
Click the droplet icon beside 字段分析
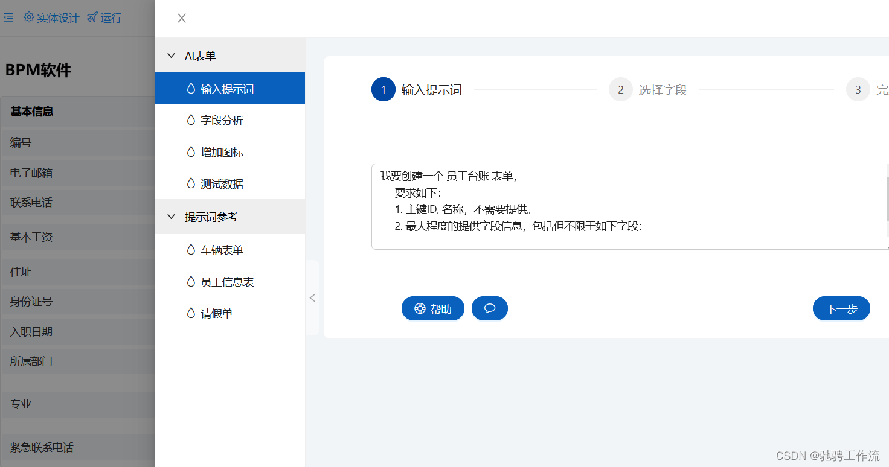tap(191, 120)
